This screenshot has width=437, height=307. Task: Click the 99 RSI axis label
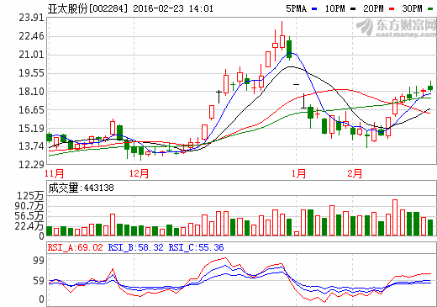pos(39,261)
